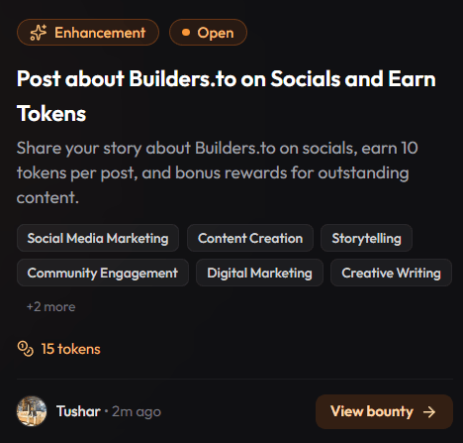
Task: Click the bounty description text
Action: [218, 172]
